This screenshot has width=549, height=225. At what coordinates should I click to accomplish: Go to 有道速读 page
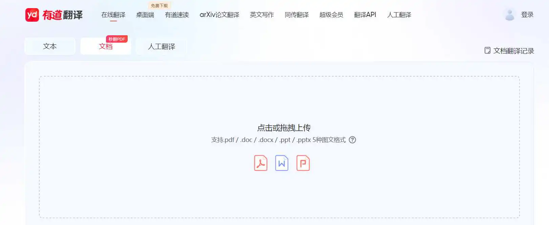click(x=177, y=15)
